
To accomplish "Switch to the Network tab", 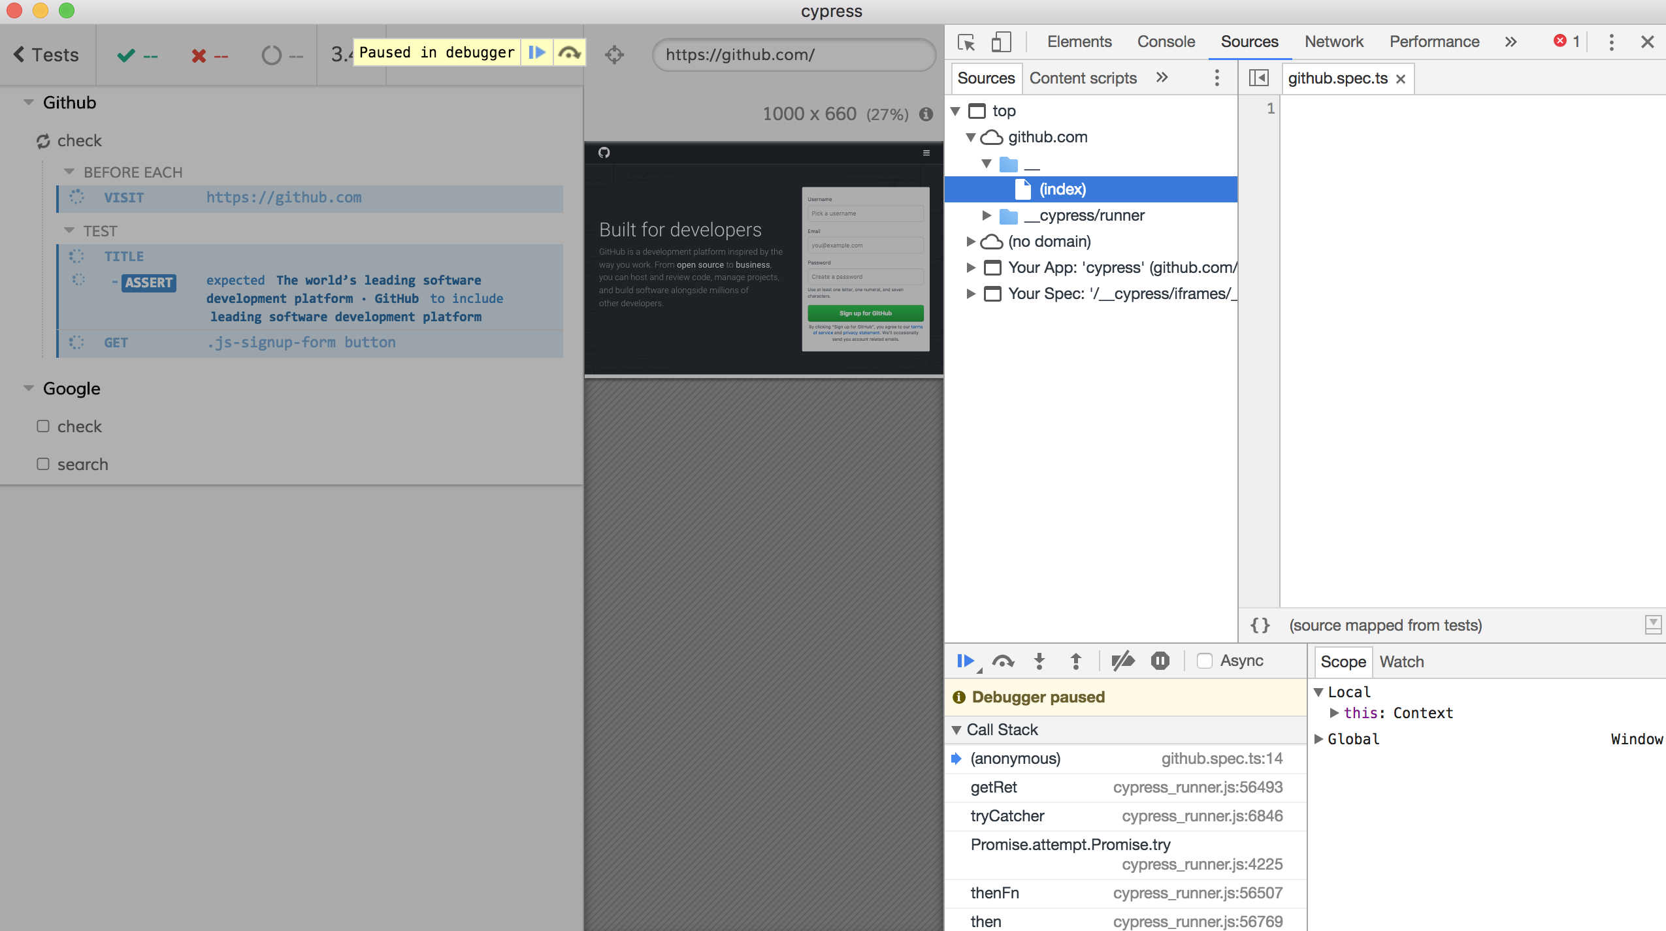I will (x=1334, y=42).
